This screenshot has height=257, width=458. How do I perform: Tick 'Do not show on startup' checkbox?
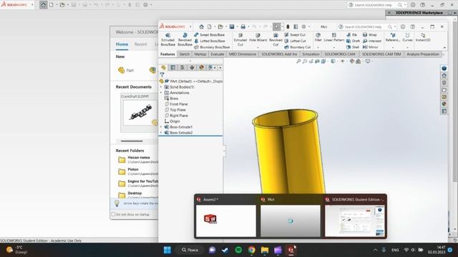click(x=113, y=214)
